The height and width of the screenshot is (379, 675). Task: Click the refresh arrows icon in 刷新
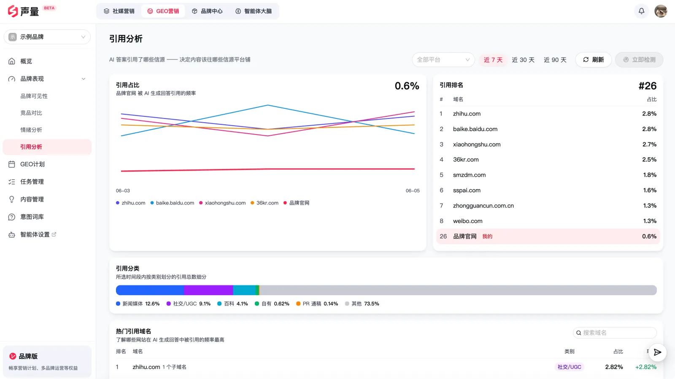click(x=586, y=60)
